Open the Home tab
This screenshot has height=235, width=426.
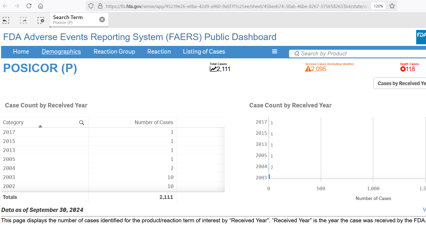pos(21,52)
